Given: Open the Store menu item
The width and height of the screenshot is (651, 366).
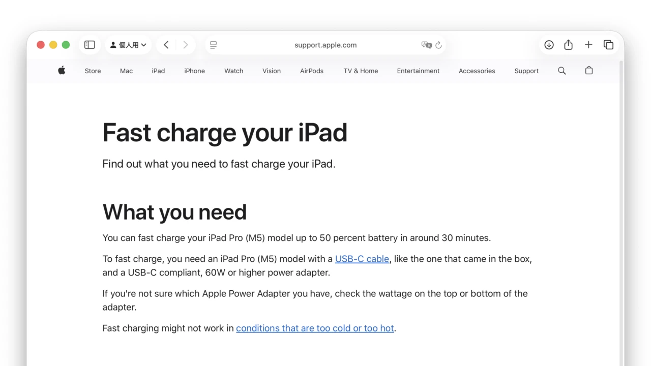Looking at the screenshot, I should 93,71.
